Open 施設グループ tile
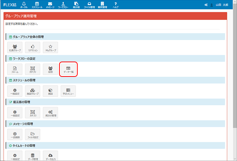Screen dimensions: 237x161 click(x=33, y=91)
